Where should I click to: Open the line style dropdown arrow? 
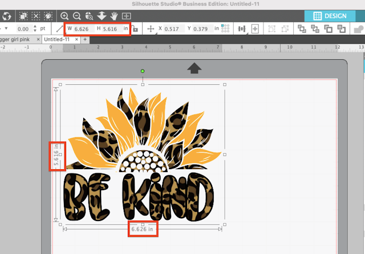[6, 28]
